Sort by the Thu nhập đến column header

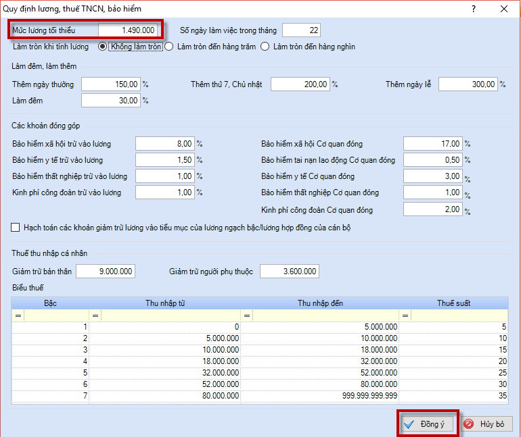pos(319,303)
